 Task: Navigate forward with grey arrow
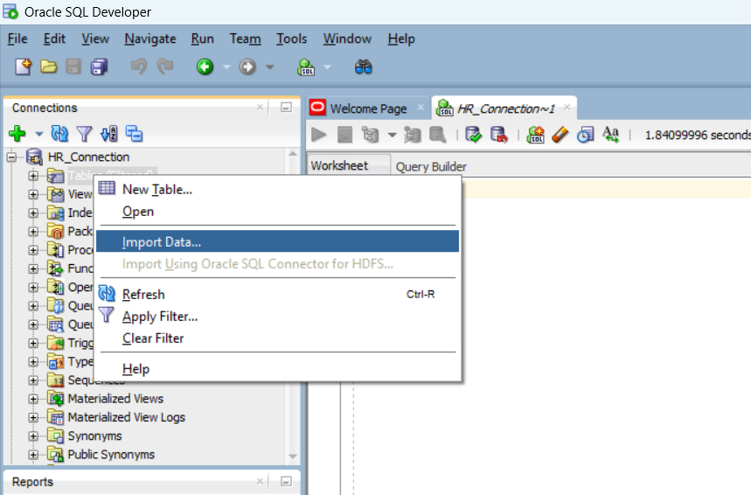click(247, 66)
